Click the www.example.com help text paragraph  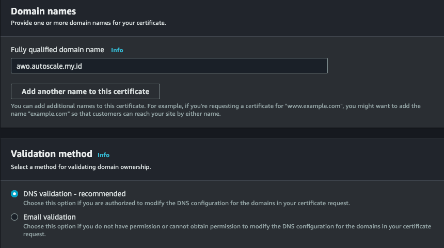click(x=215, y=110)
